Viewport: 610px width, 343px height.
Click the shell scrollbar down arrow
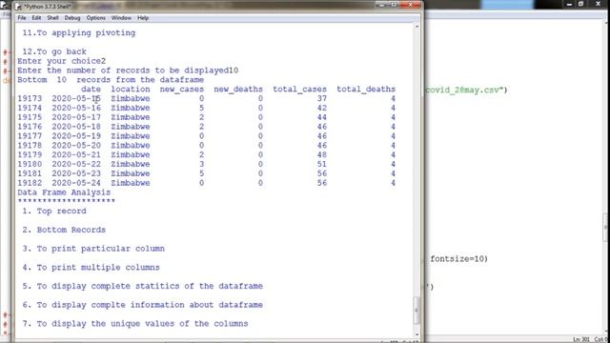click(x=417, y=334)
